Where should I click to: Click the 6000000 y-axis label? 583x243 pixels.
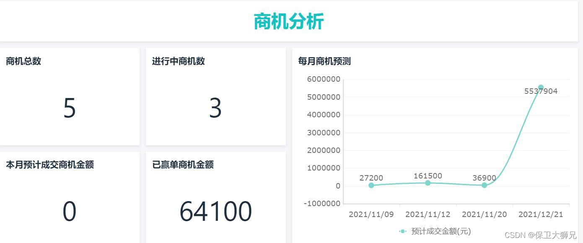pyautogui.click(x=324, y=79)
